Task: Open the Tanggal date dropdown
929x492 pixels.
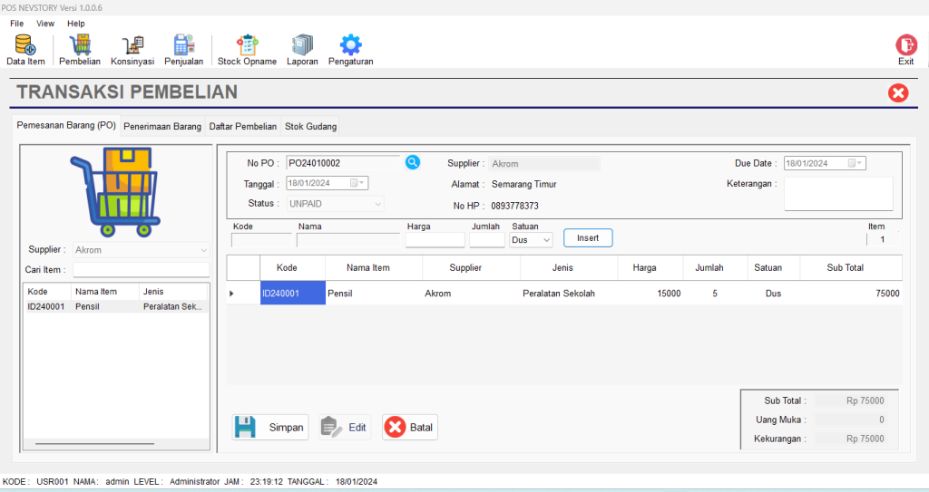Action: (x=360, y=183)
